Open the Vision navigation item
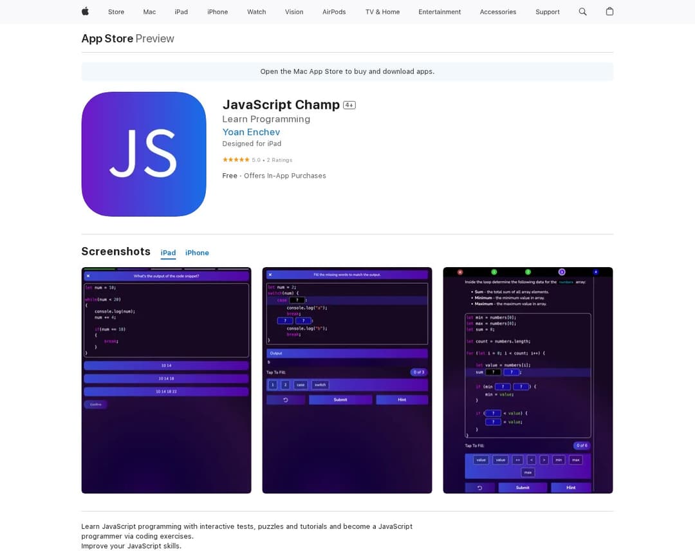The width and height of the screenshot is (695, 556). pos(294,12)
